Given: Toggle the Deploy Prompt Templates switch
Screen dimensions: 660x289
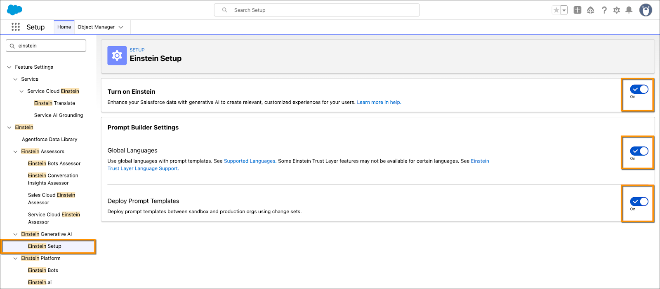Looking at the screenshot, I should point(639,201).
